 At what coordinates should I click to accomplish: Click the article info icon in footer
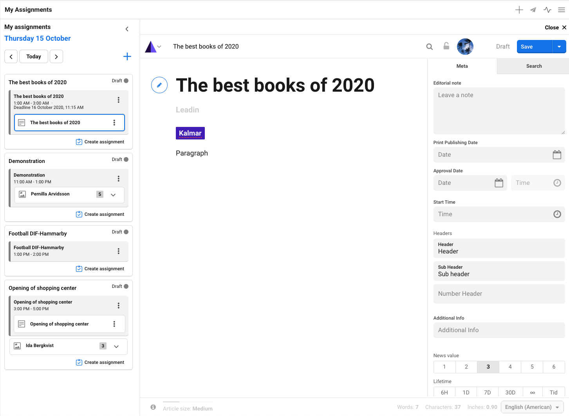pos(153,407)
